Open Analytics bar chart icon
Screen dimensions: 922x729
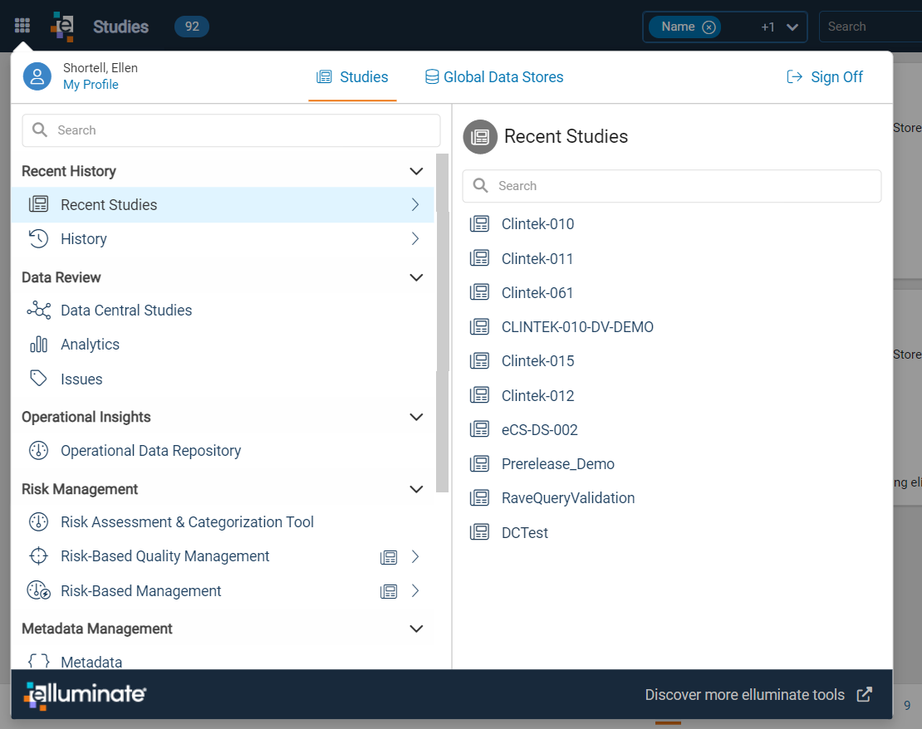click(39, 345)
